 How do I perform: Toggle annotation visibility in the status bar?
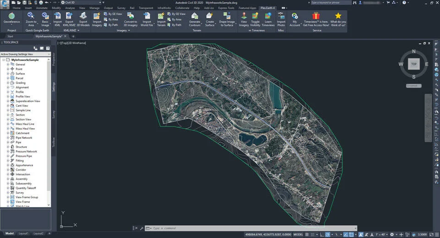pyautogui.click(x=361, y=234)
